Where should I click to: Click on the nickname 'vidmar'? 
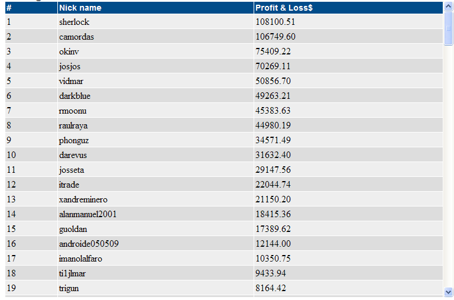[x=72, y=81]
